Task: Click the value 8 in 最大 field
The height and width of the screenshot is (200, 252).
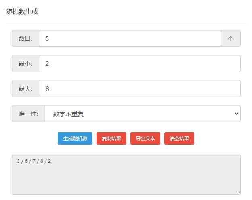Action: point(47,89)
